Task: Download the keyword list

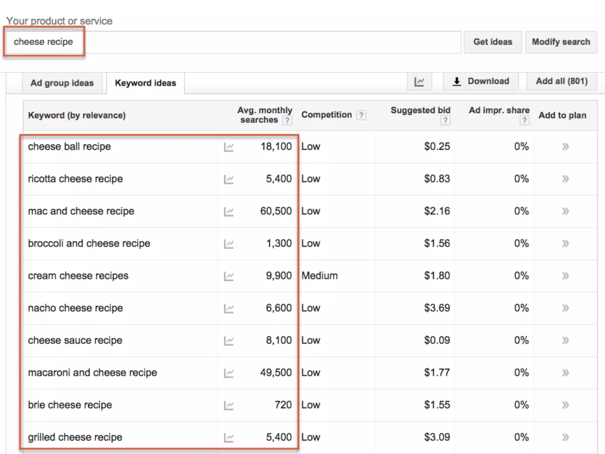Action: point(481,81)
